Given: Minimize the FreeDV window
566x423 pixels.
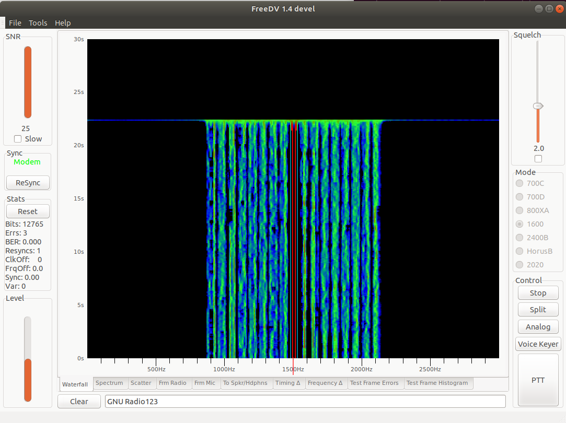Looking at the screenshot, I should (x=539, y=9).
